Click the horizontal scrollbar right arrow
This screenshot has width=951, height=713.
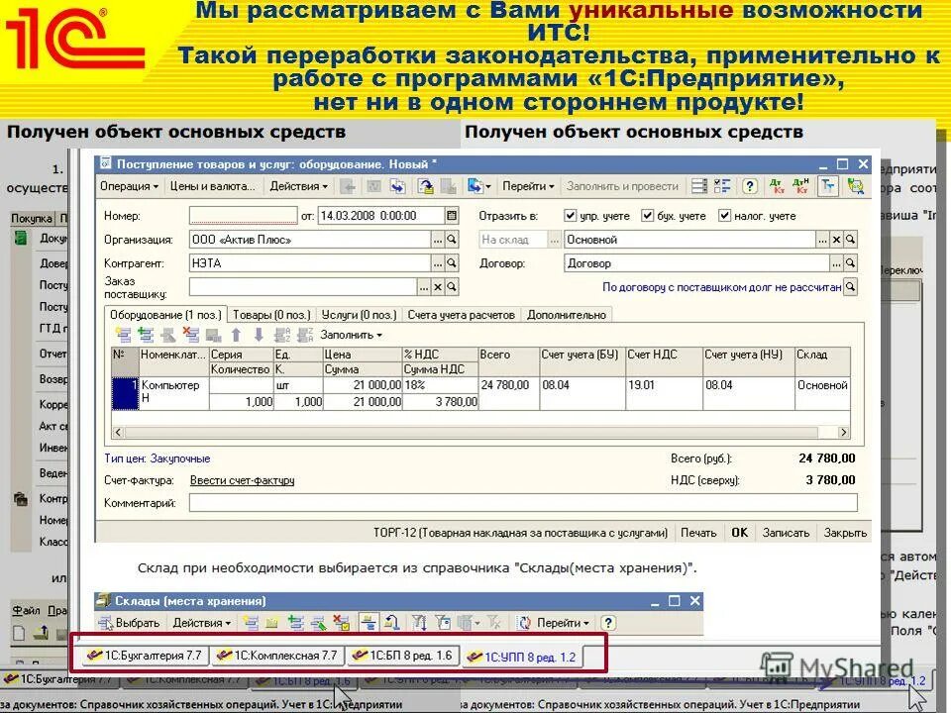click(843, 433)
